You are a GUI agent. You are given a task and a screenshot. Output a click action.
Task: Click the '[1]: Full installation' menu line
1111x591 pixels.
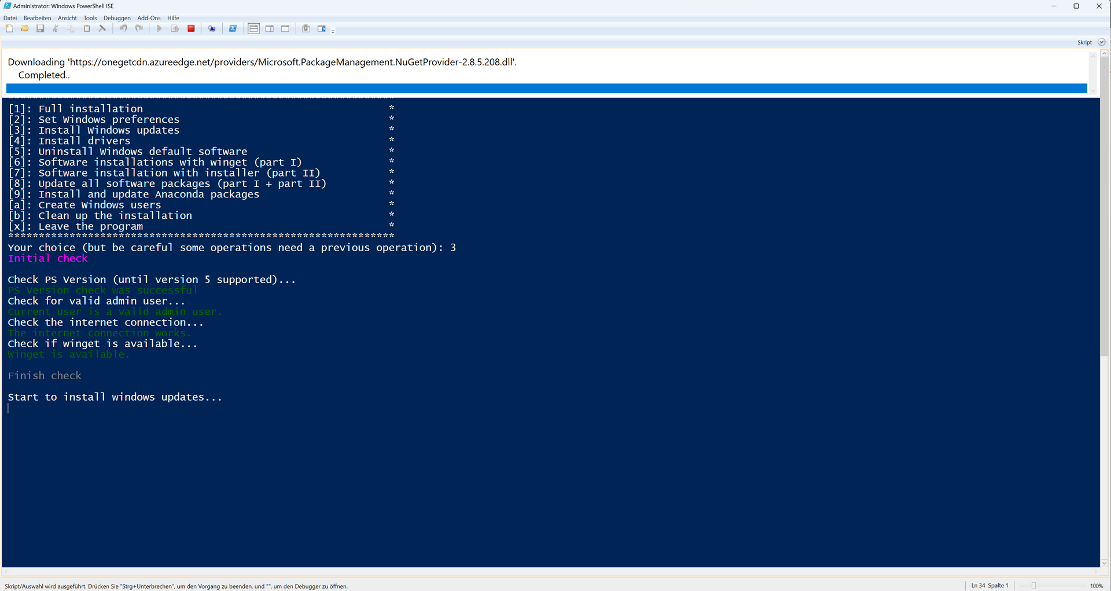(x=76, y=109)
